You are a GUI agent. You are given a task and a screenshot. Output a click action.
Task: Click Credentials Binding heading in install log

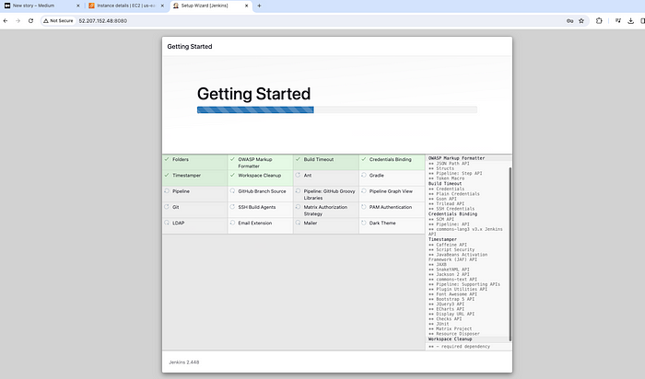pyautogui.click(x=452, y=214)
